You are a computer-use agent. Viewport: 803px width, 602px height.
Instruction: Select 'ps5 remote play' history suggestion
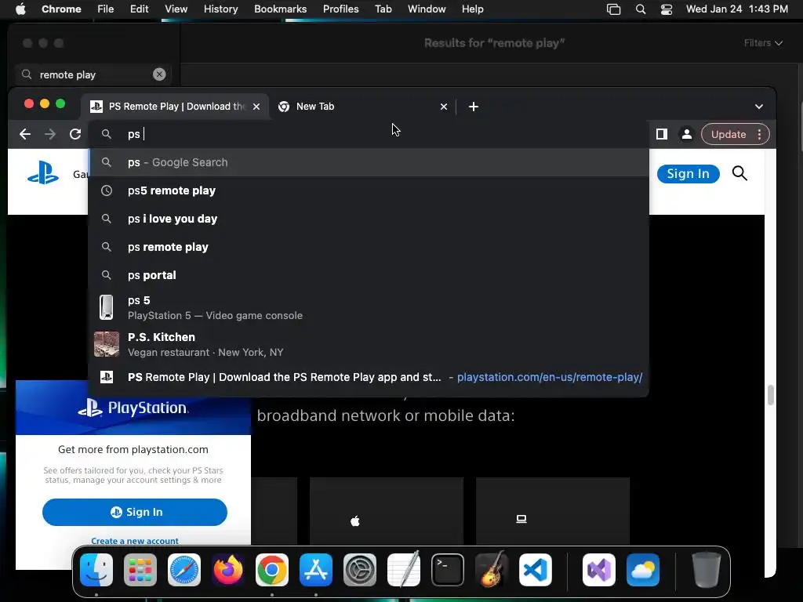[369, 190]
